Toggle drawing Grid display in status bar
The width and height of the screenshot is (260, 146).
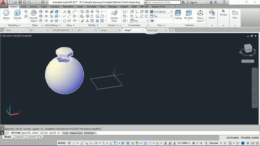tap(69, 143)
